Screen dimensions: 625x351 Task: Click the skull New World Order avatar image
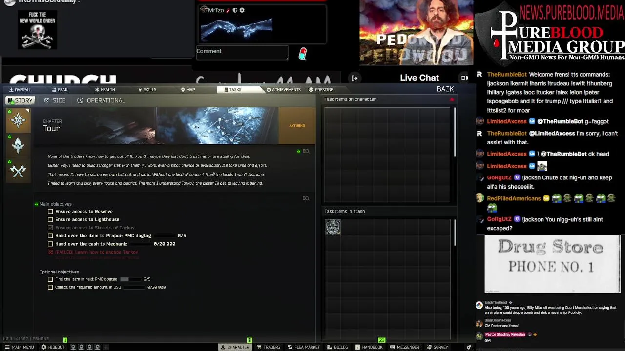38,30
